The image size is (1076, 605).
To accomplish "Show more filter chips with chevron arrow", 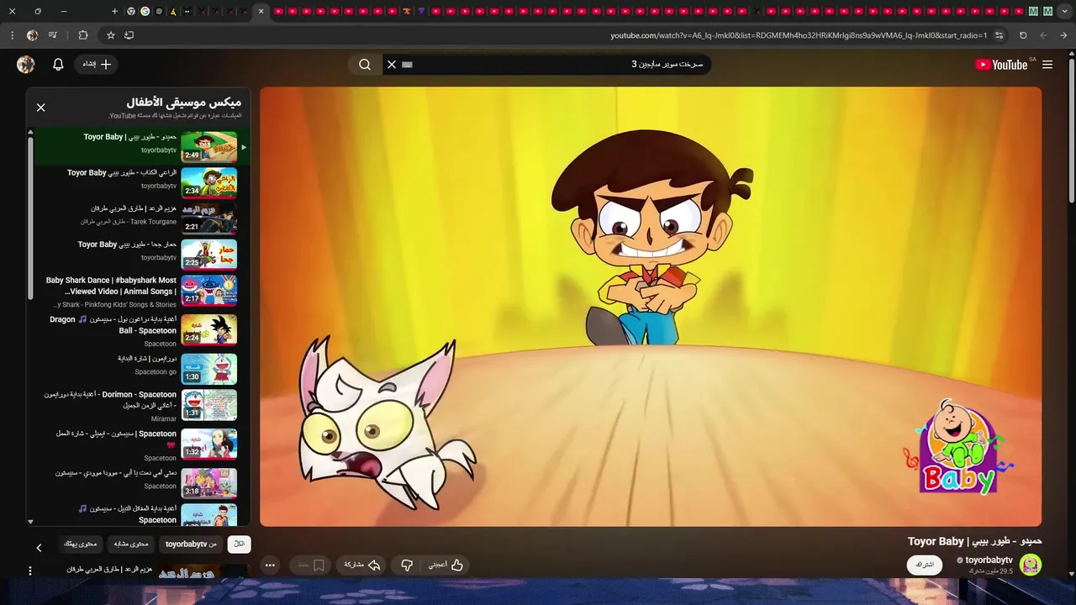I will 39,548.
